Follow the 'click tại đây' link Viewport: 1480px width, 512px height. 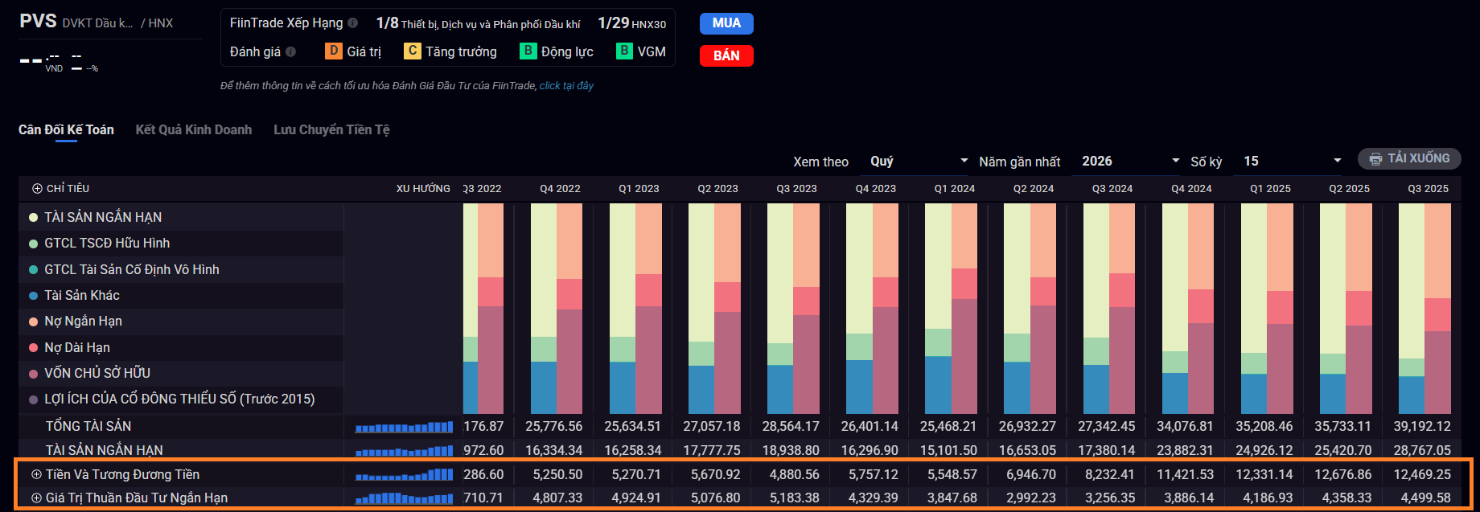coord(566,86)
